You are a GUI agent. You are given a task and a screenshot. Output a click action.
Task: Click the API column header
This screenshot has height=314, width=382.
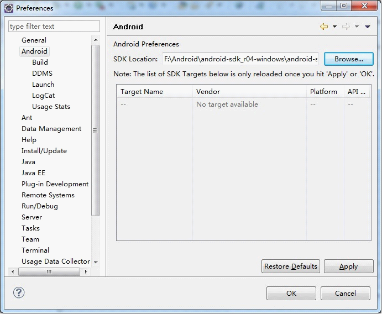357,92
